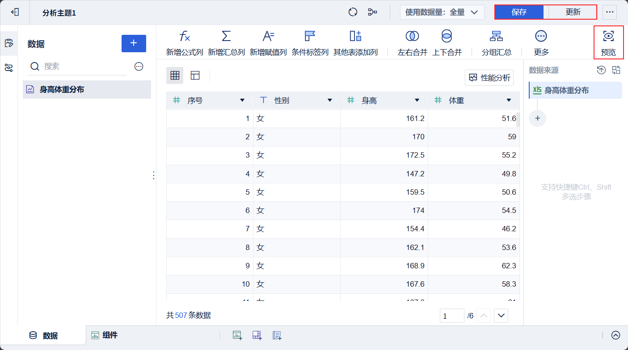Click 其他表添加列 tool
This screenshot has height=350, width=628.
coord(355,43)
